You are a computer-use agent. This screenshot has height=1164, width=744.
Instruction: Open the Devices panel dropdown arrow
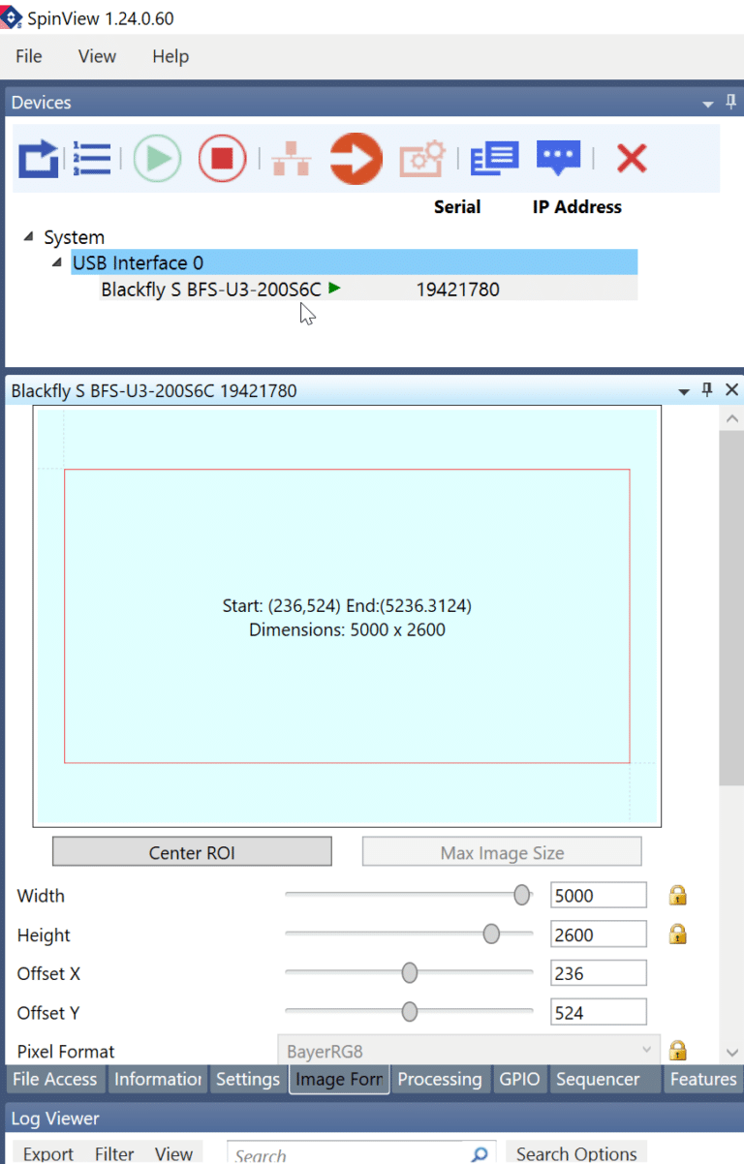pos(707,104)
